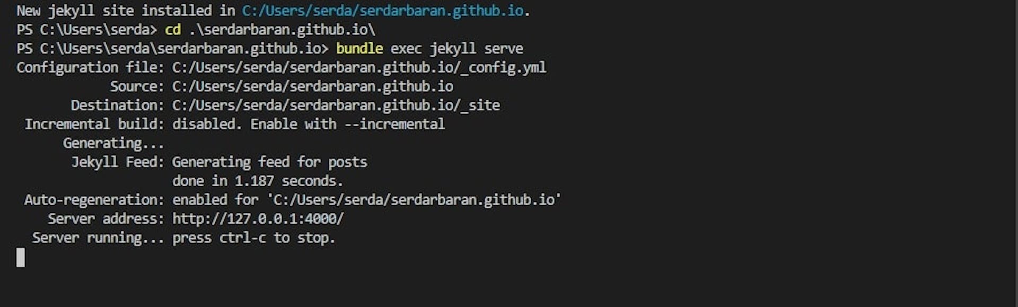Click the 'Jekyll Feed:' label

click(118, 162)
